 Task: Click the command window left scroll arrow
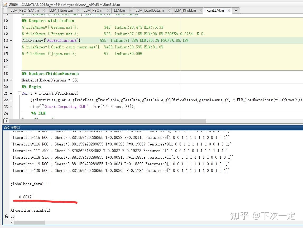12,222
